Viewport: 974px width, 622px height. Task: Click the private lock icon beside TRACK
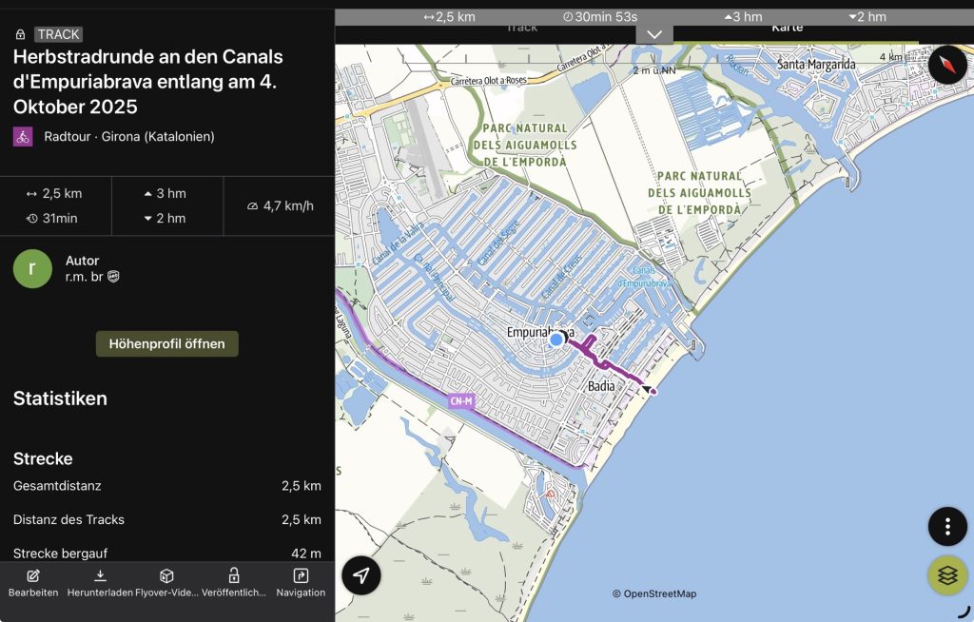point(21,34)
